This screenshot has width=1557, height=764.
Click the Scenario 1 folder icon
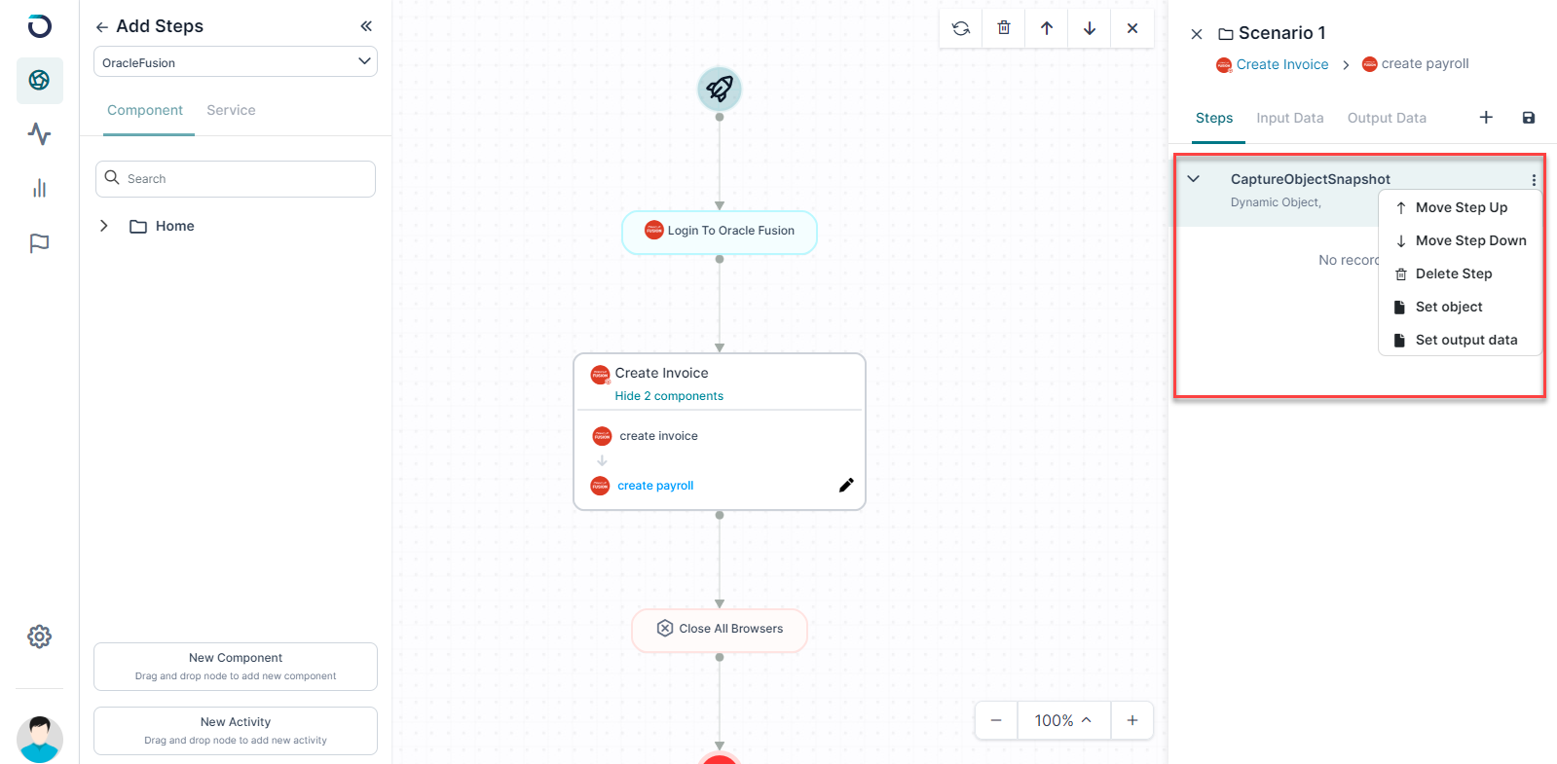point(1226,34)
